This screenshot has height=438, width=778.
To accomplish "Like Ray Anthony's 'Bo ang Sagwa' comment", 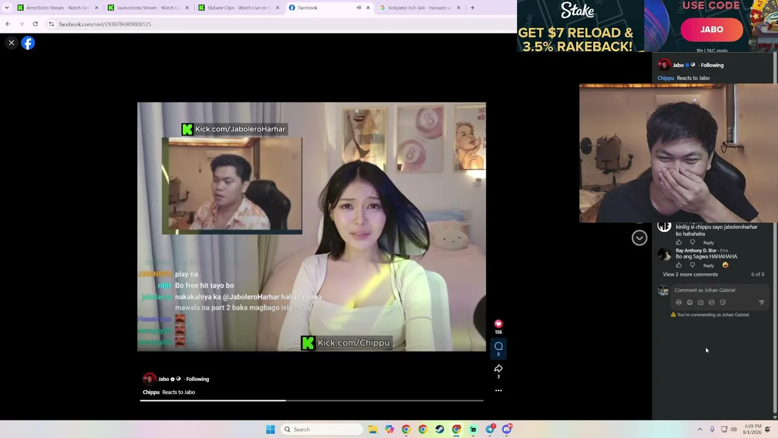I will coord(679,265).
